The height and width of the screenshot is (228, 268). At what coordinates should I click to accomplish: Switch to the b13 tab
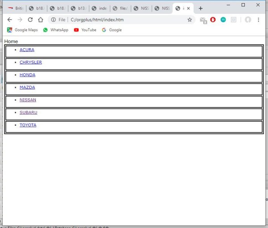tap(79, 8)
